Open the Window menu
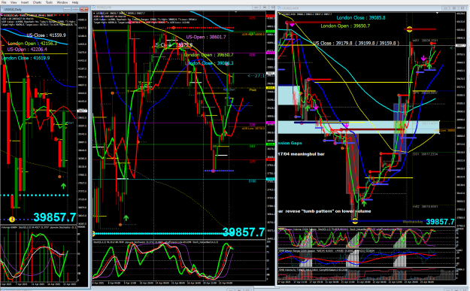Screen dimensions: 470x291 pyautogui.click(x=62, y=2)
